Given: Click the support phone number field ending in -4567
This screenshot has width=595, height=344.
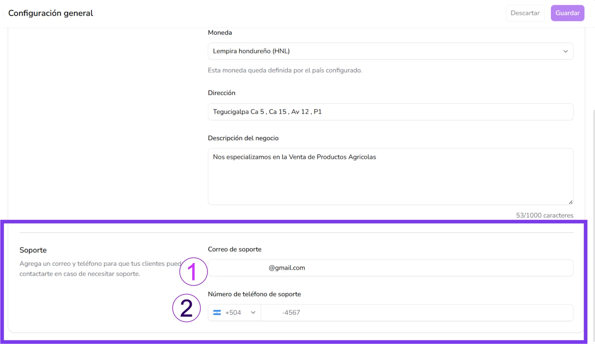Looking at the screenshot, I should [x=417, y=313].
